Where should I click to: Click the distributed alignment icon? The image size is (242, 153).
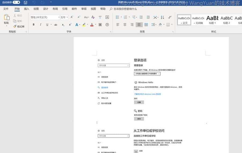[x=146, y=24]
